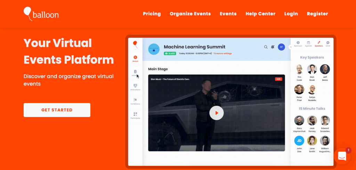This screenshot has height=170, width=356.
Task: Select speaker Peter Thiel's avatar
Action: (x=299, y=90)
